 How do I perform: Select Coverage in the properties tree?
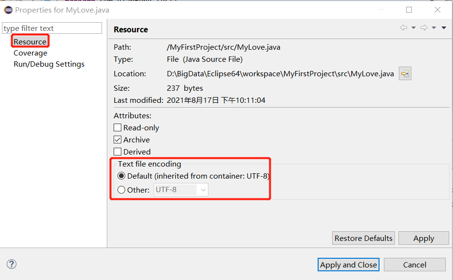pos(30,53)
